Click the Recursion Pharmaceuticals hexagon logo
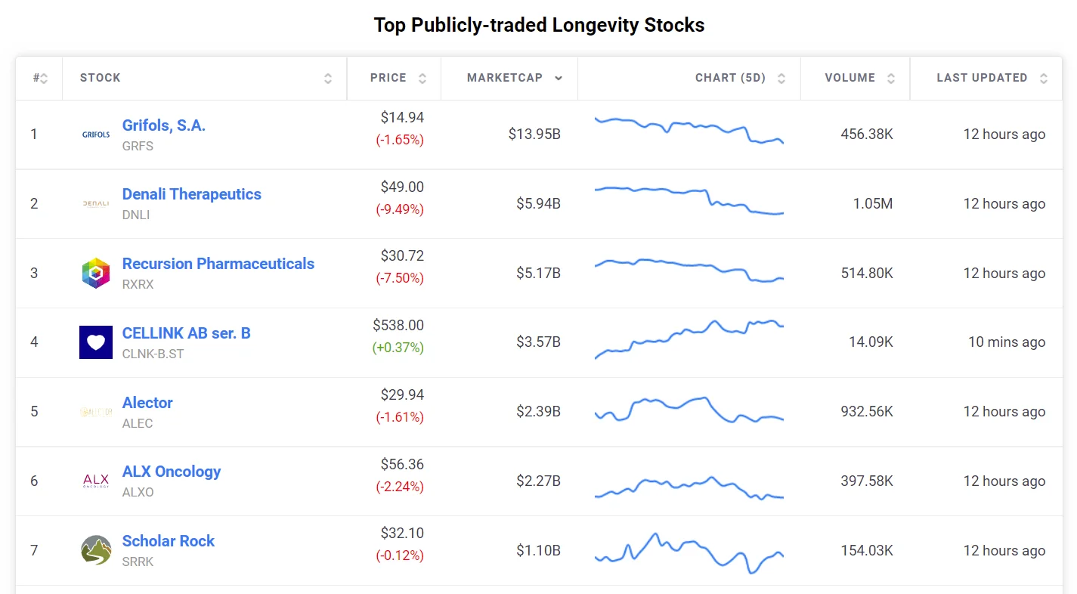Viewport: 1077px width, 594px height. [96, 273]
